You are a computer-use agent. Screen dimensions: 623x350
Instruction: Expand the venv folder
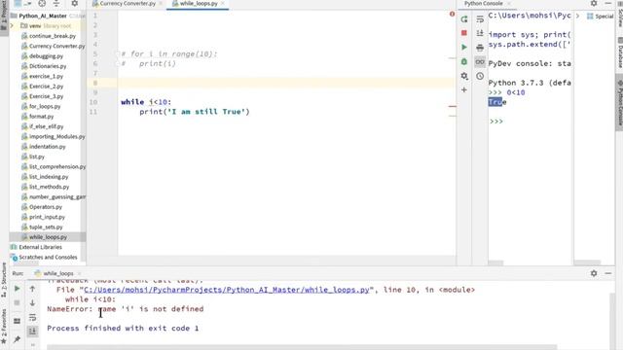pyautogui.click(x=12, y=26)
